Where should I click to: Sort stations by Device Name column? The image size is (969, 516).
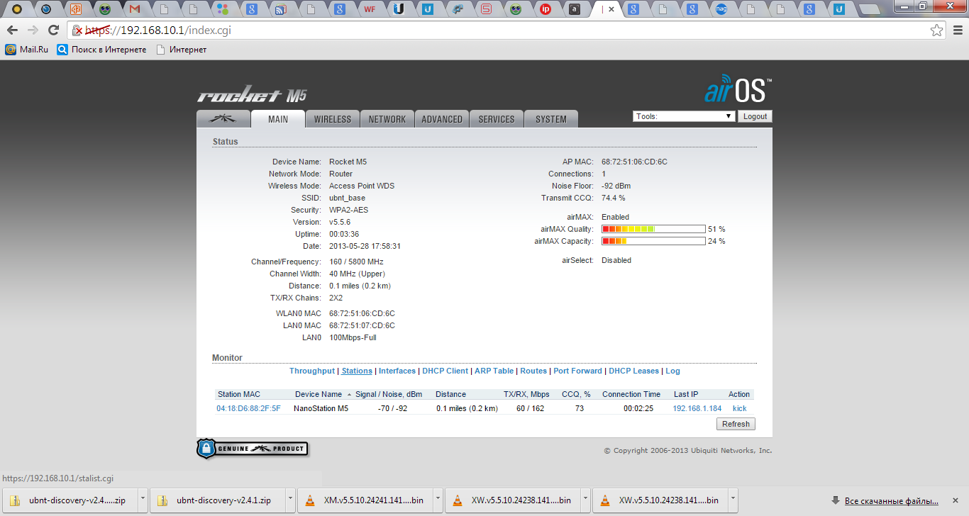point(319,394)
